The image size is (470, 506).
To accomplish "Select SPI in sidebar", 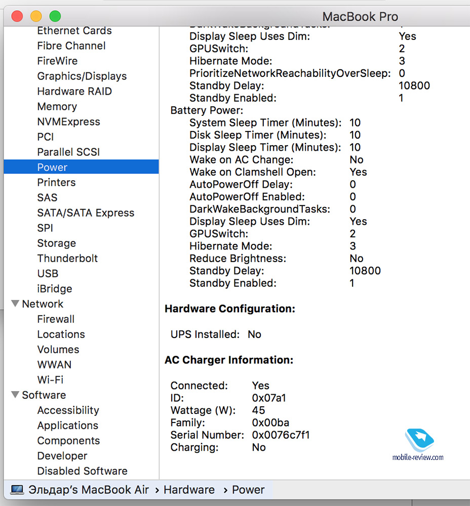I will (45, 228).
